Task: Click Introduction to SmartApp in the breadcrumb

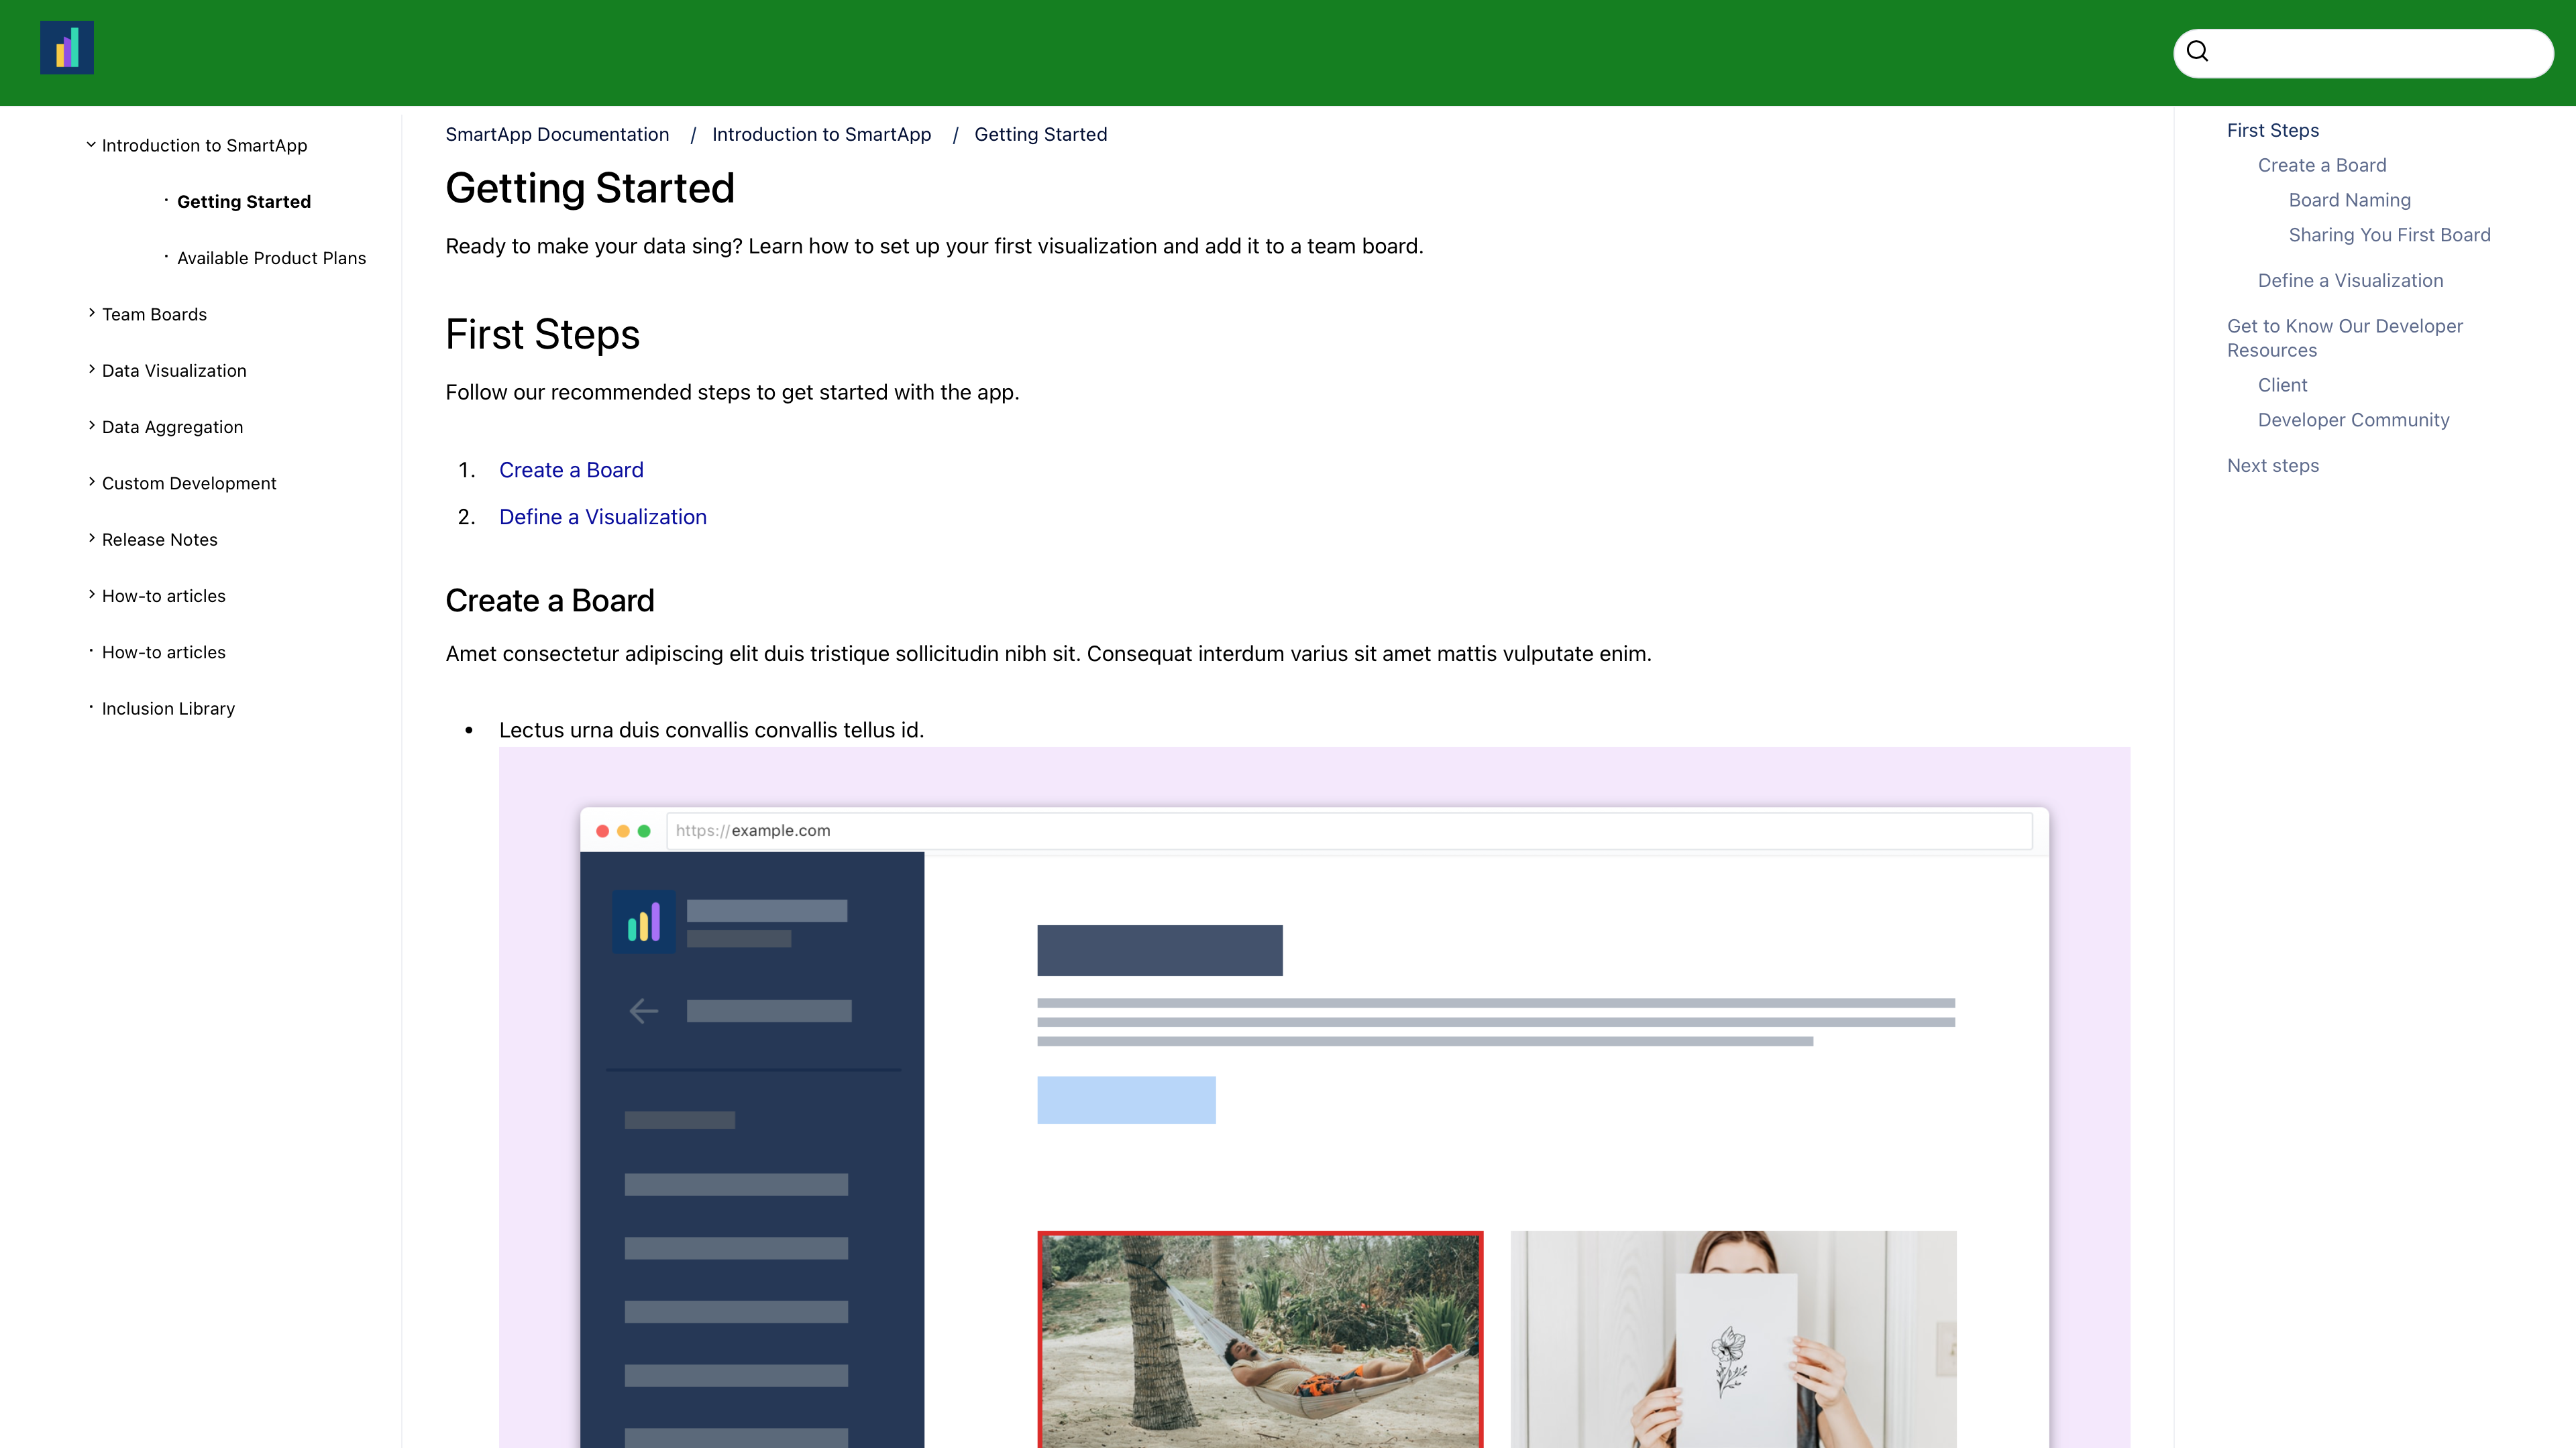Action: (x=822, y=134)
